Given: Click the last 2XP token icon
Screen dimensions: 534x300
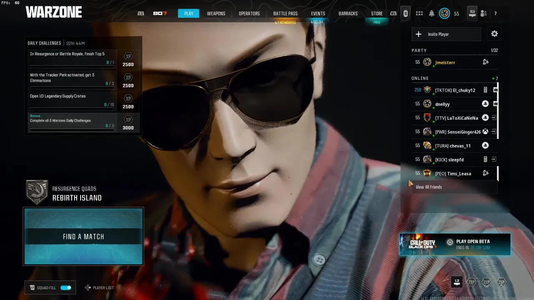Looking at the screenshot, I should (x=501, y=282).
